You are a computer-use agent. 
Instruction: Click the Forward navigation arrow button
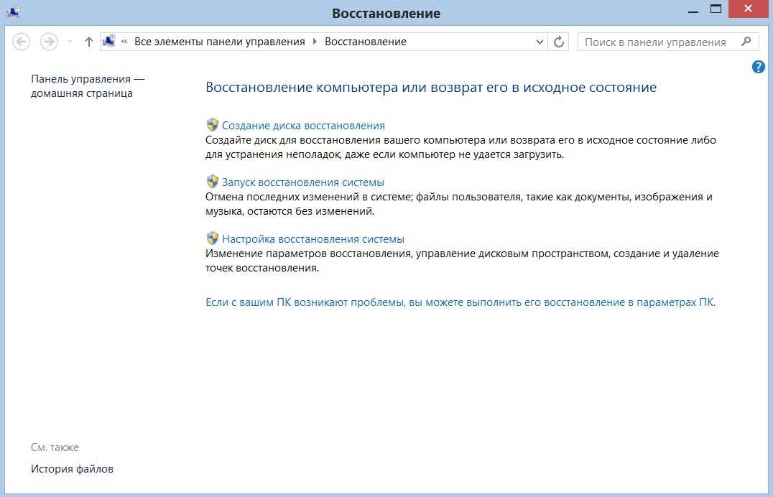click(x=49, y=42)
